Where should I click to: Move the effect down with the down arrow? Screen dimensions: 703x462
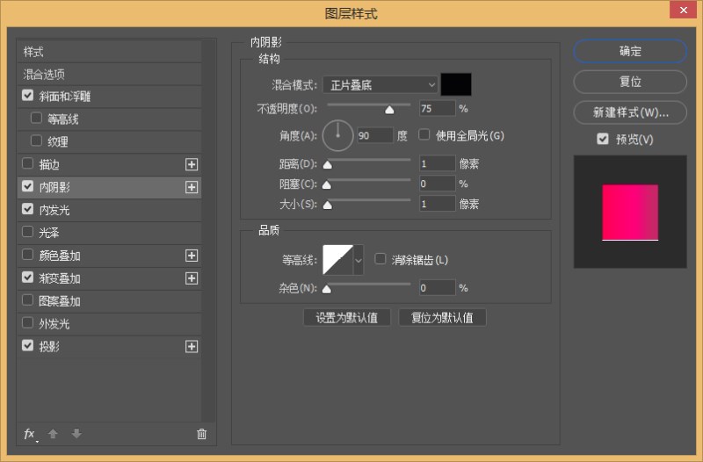(x=76, y=433)
